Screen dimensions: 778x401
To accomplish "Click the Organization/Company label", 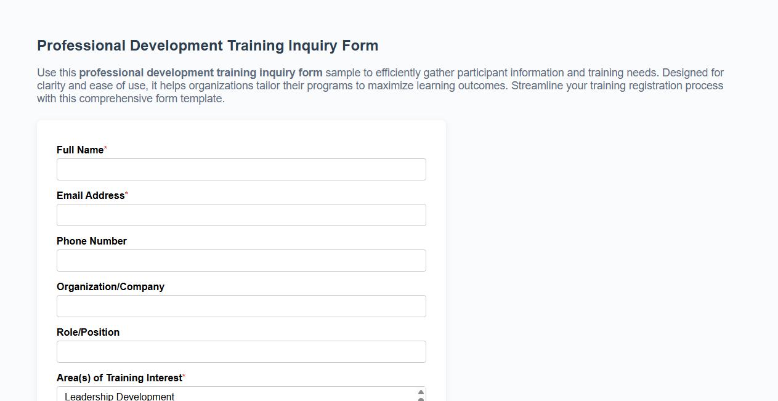I will [110, 286].
